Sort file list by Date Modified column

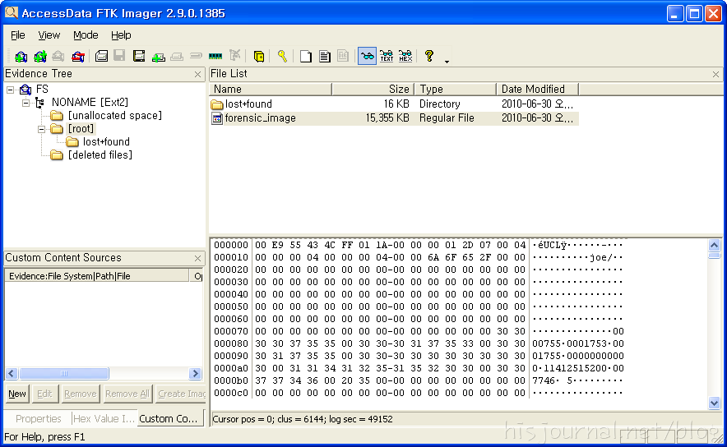coord(537,89)
